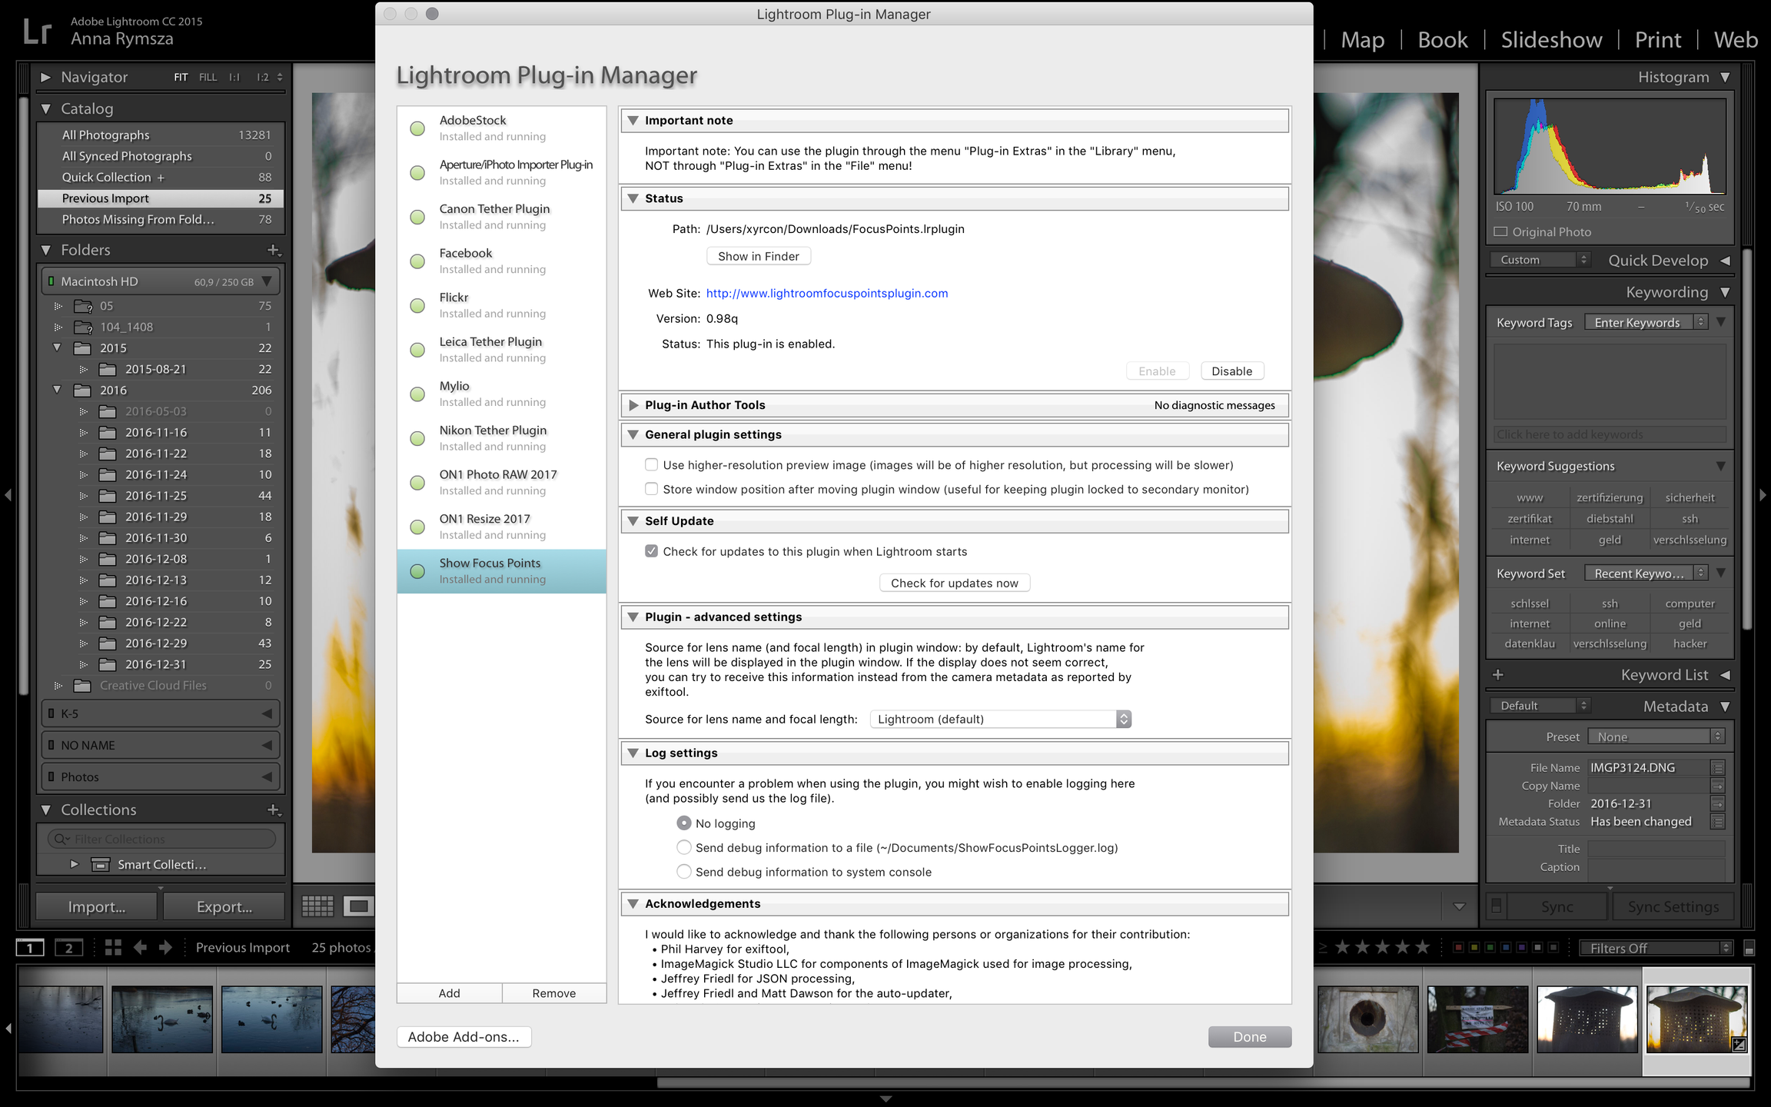
Task: Expand the Plug-in Author Tools section
Action: pyautogui.click(x=633, y=405)
